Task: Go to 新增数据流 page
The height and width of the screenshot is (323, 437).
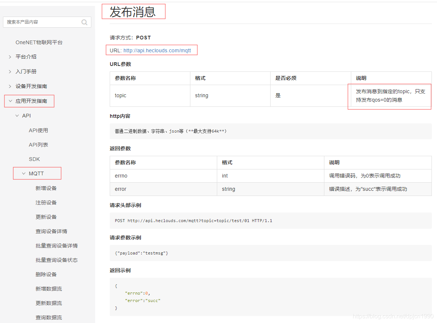Action: 49,289
